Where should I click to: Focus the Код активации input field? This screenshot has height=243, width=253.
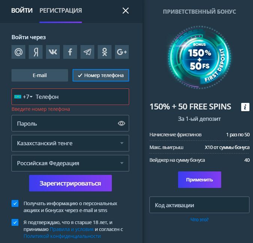coord(199,205)
